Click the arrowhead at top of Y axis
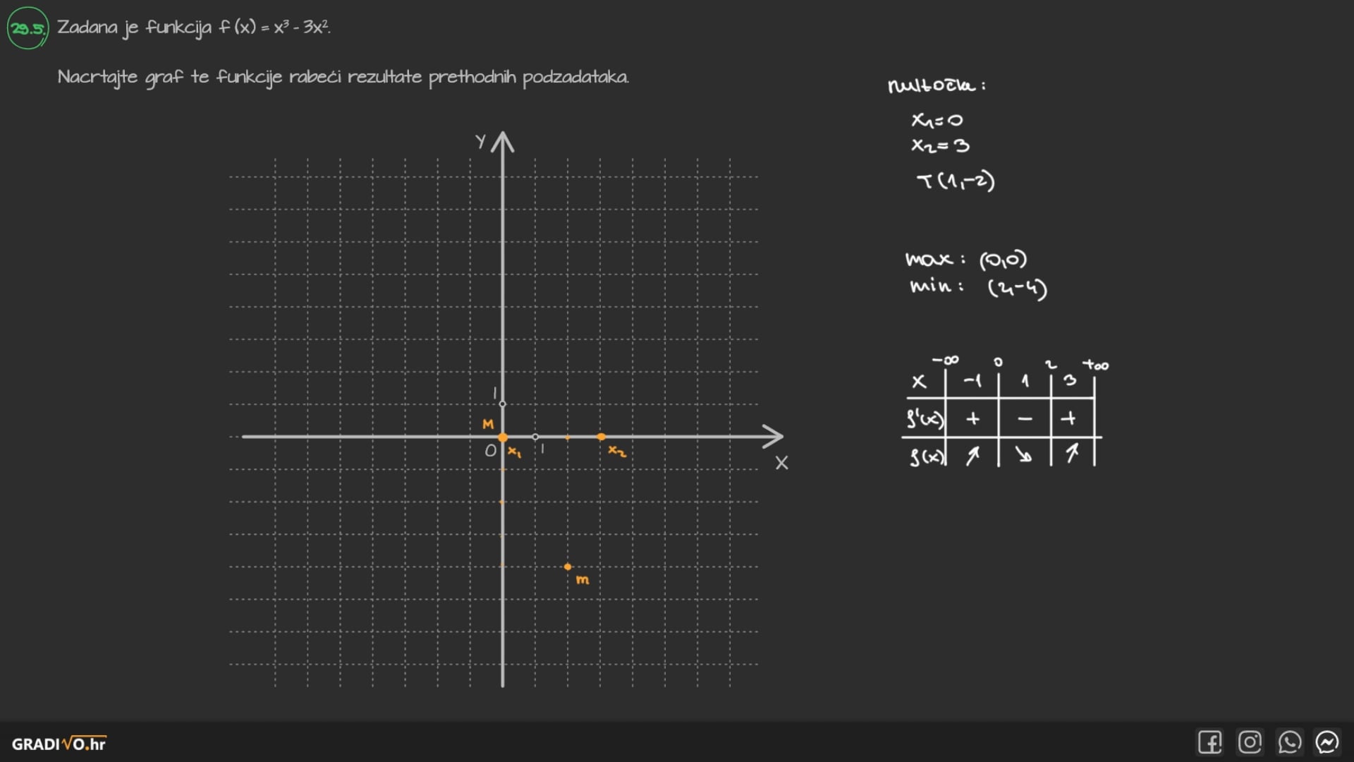 coord(502,140)
